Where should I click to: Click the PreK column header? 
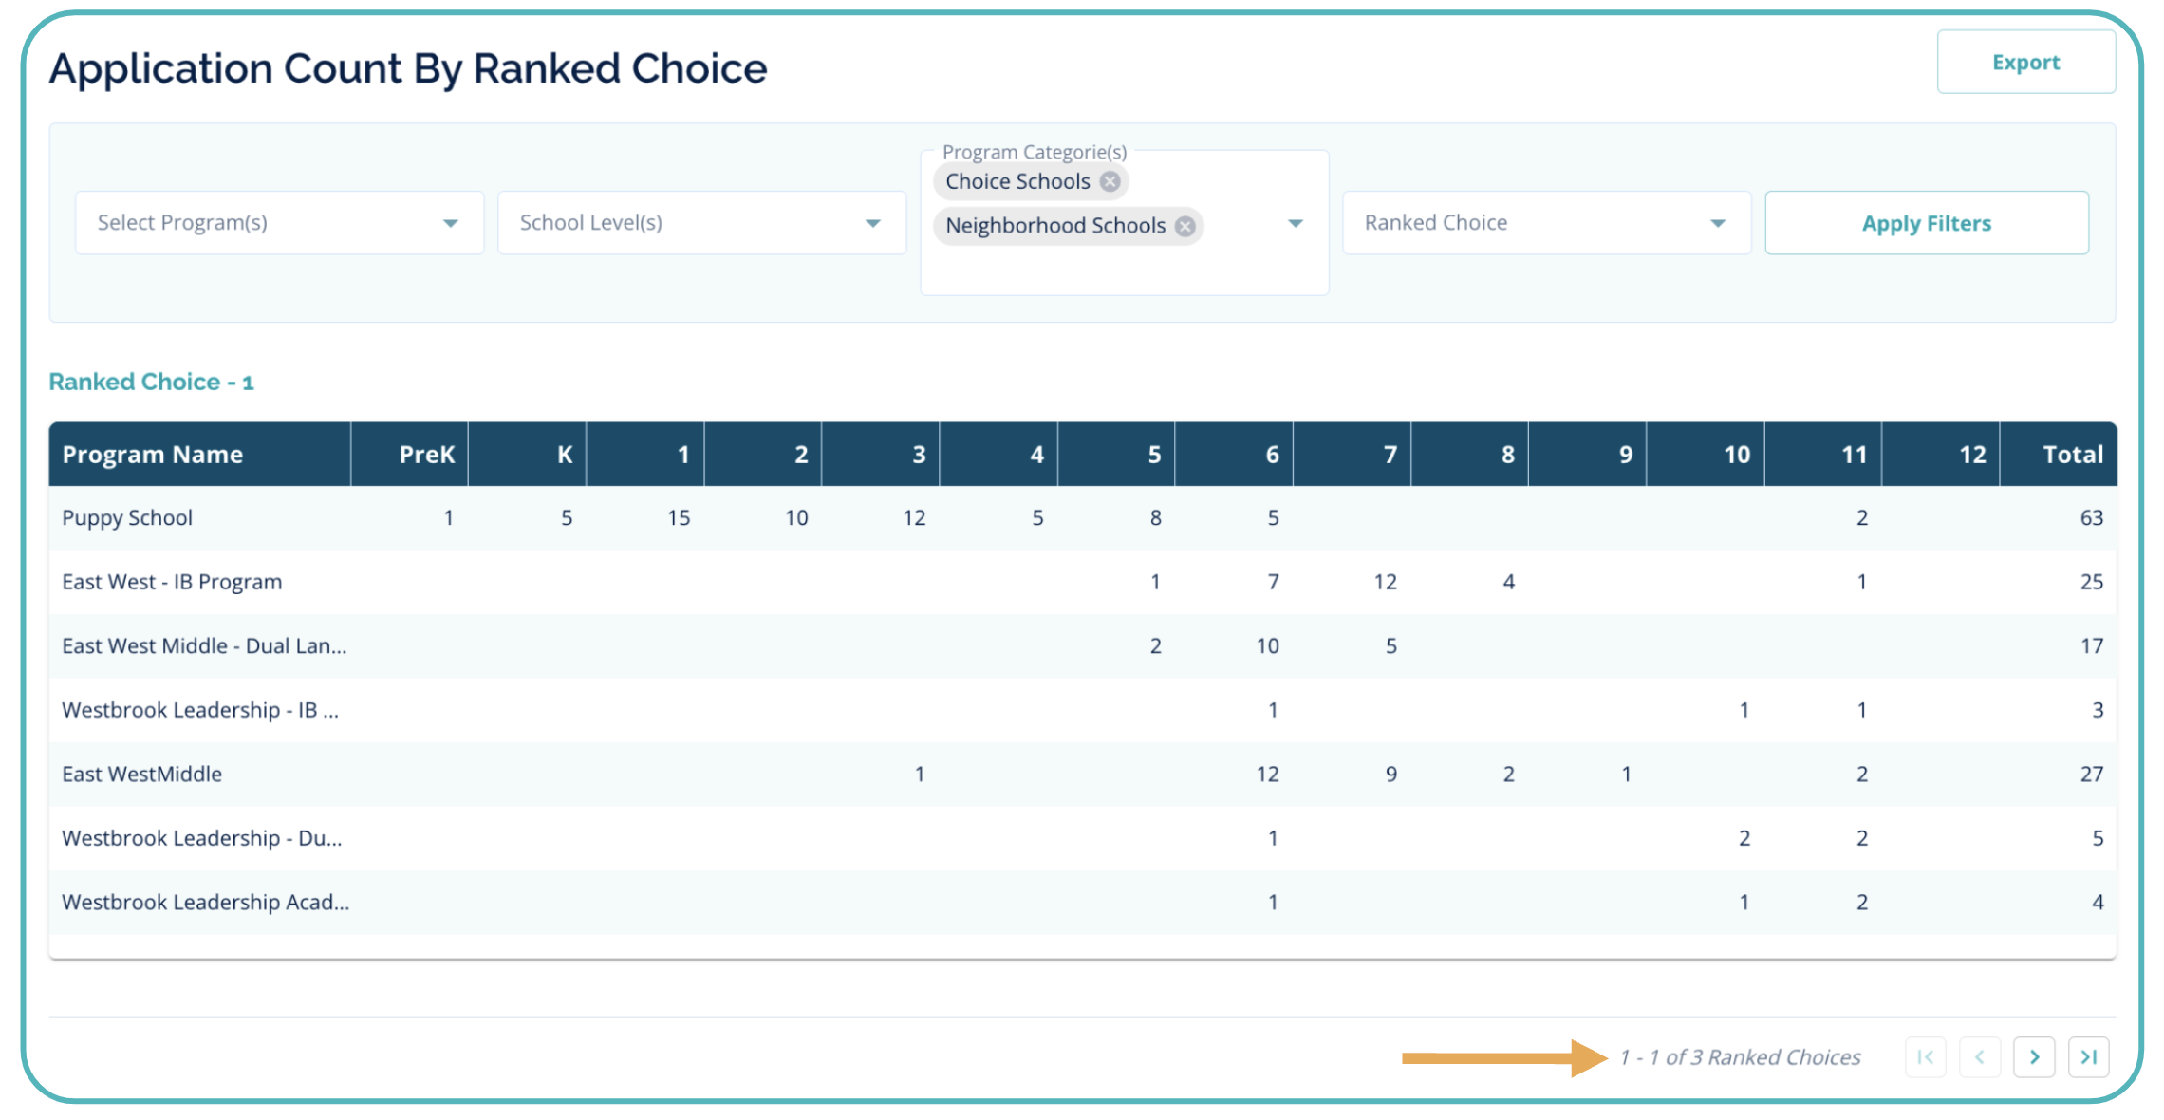(426, 455)
